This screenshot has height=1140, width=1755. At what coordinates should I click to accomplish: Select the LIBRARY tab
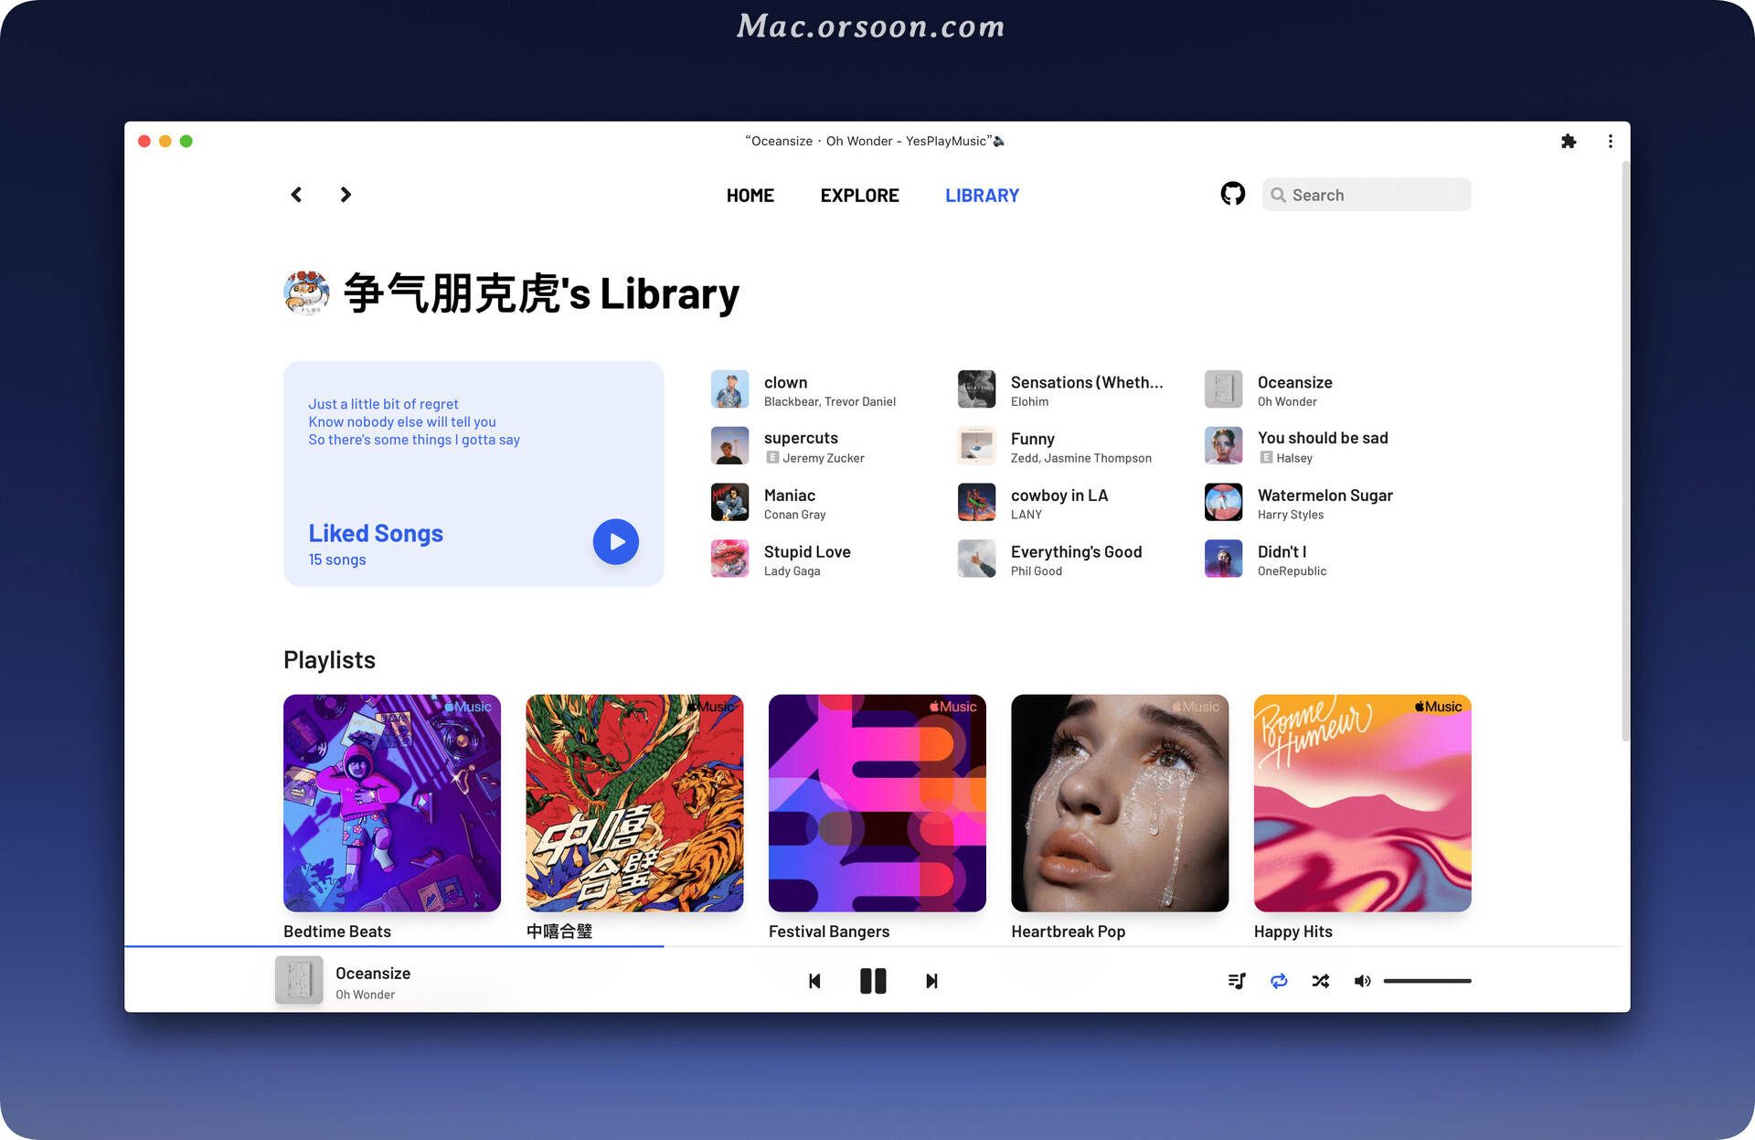pyautogui.click(x=983, y=195)
